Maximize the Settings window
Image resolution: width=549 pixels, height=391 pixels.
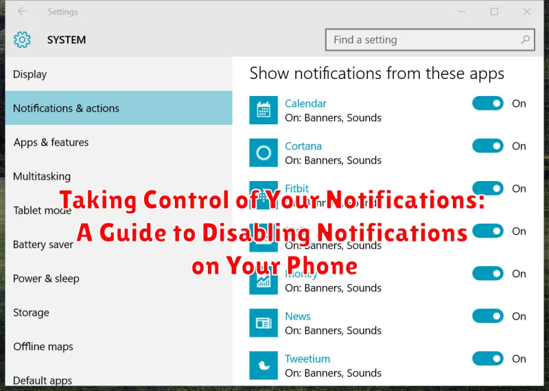(x=494, y=12)
